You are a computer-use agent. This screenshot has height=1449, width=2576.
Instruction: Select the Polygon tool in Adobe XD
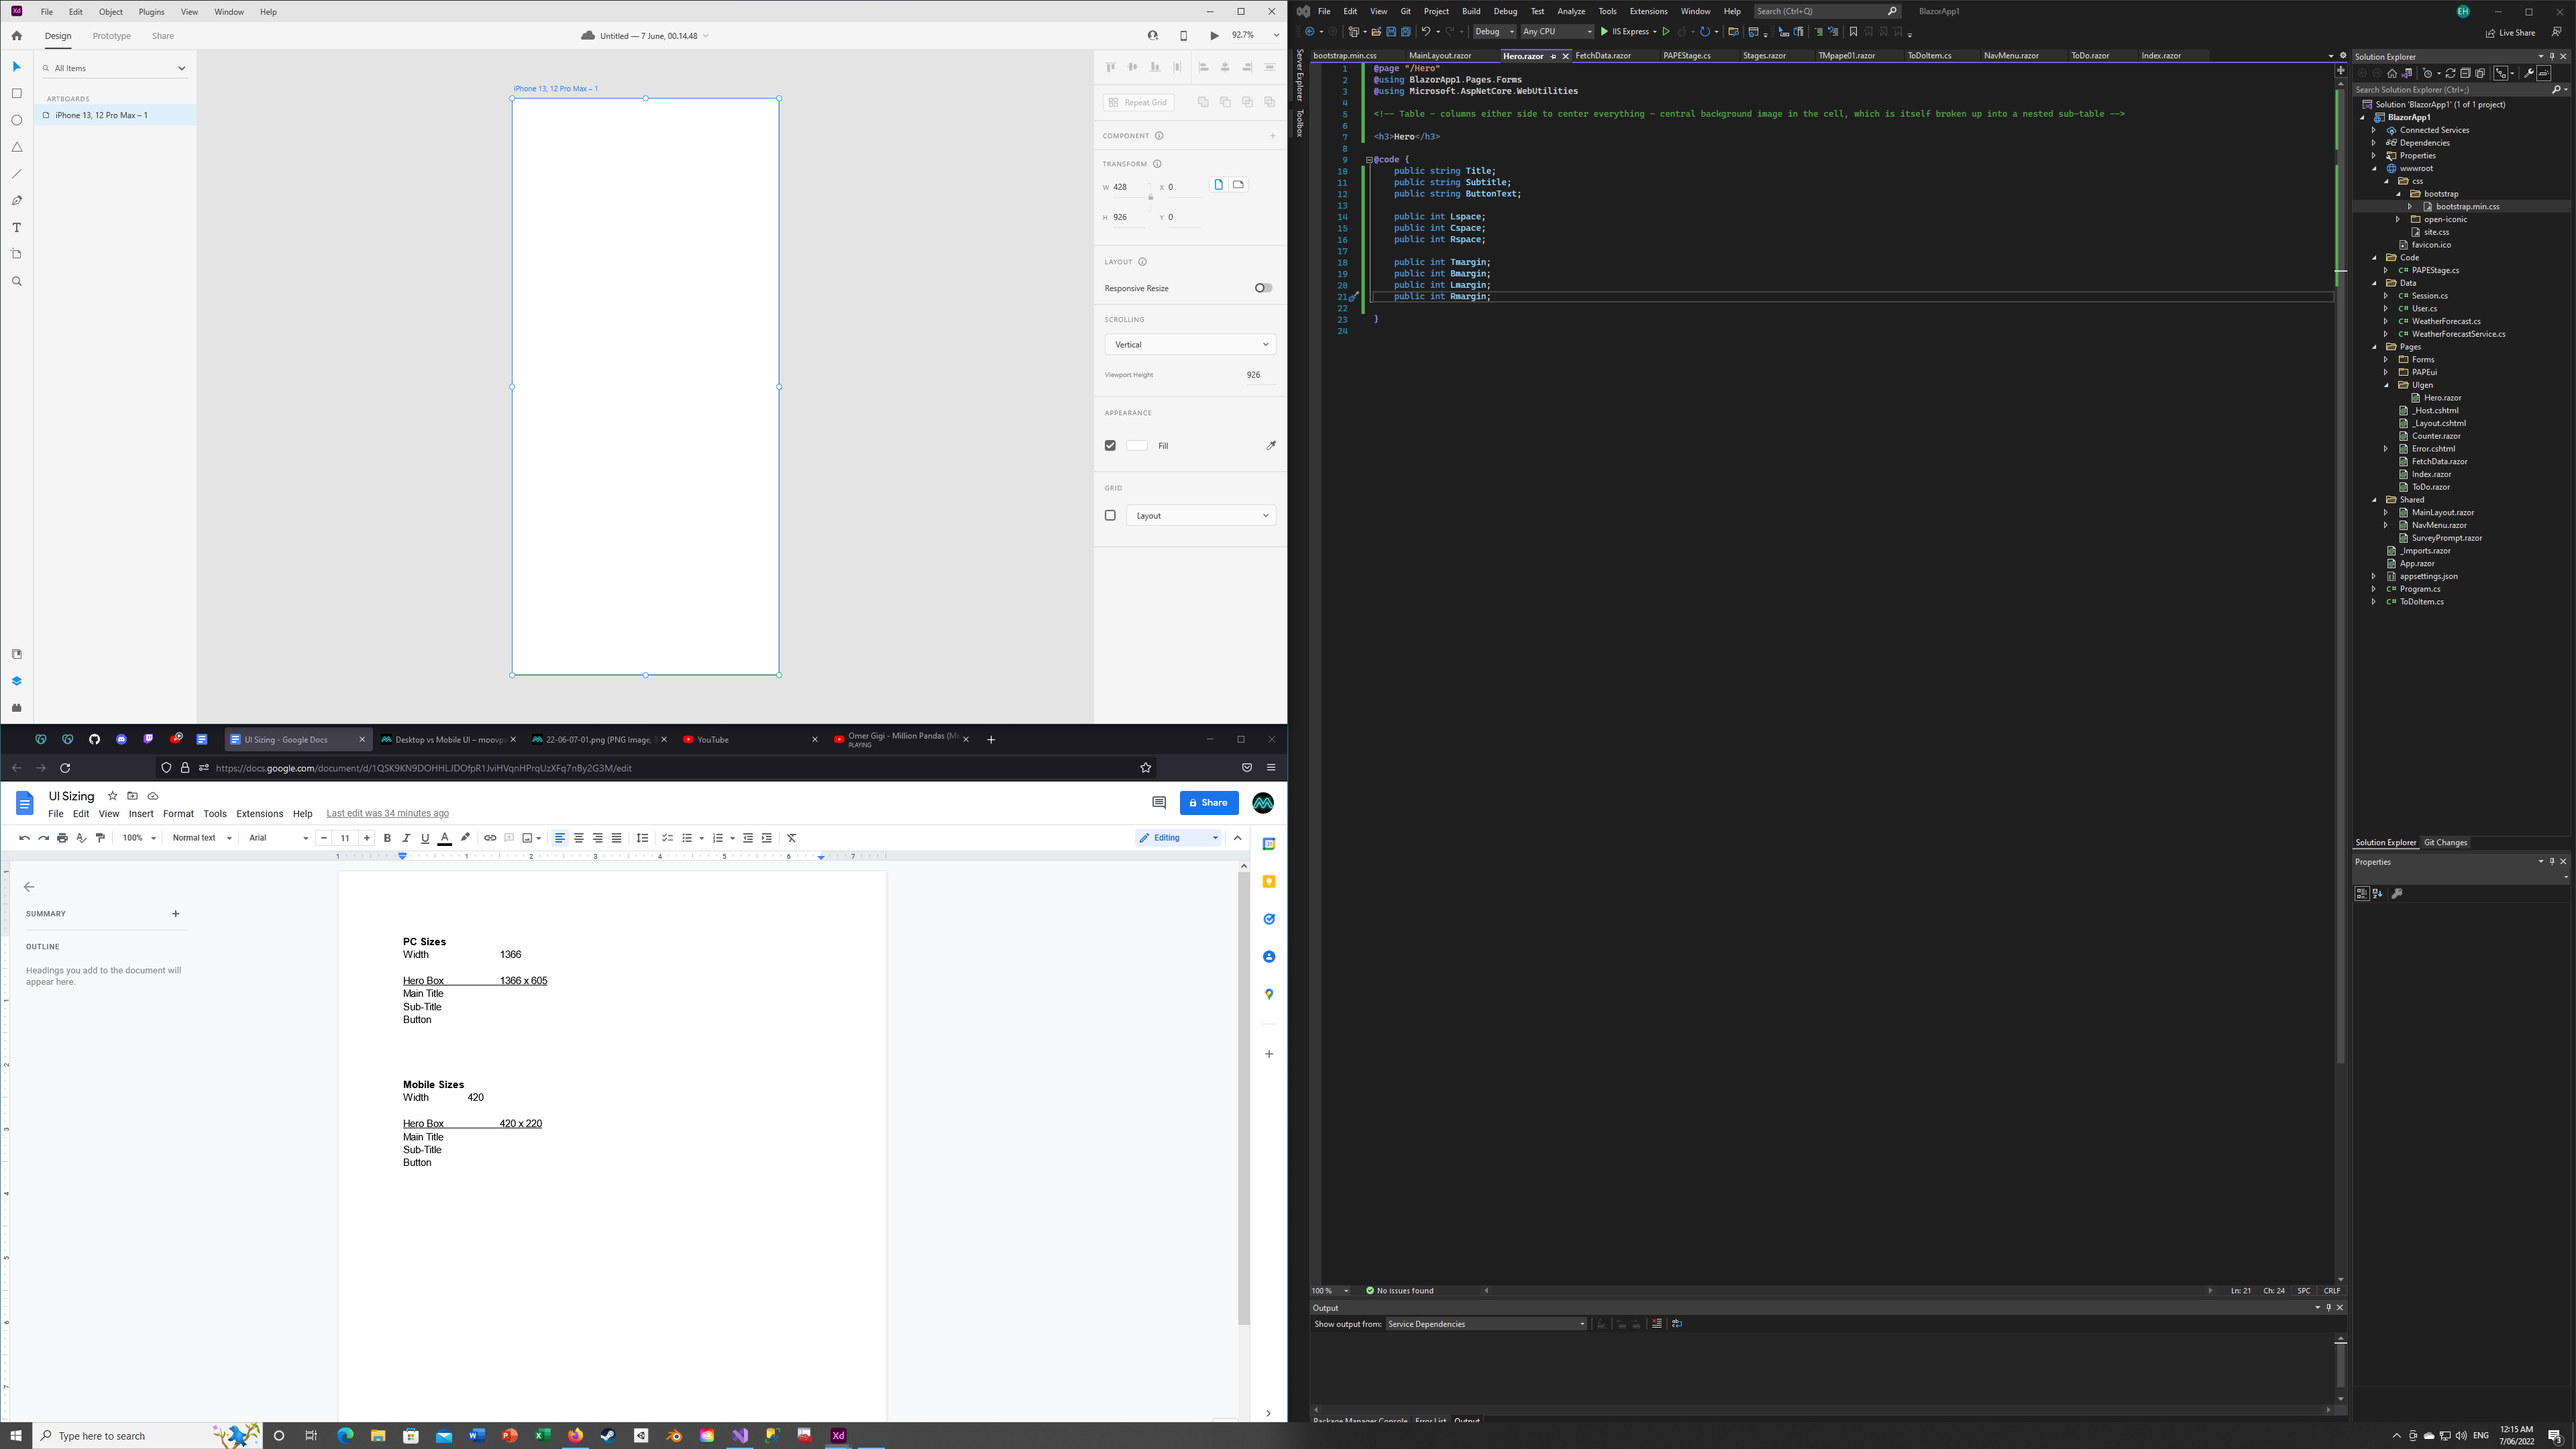click(16, 147)
